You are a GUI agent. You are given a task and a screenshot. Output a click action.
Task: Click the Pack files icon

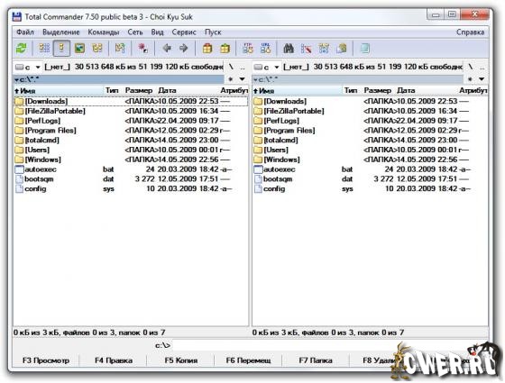click(x=207, y=49)
